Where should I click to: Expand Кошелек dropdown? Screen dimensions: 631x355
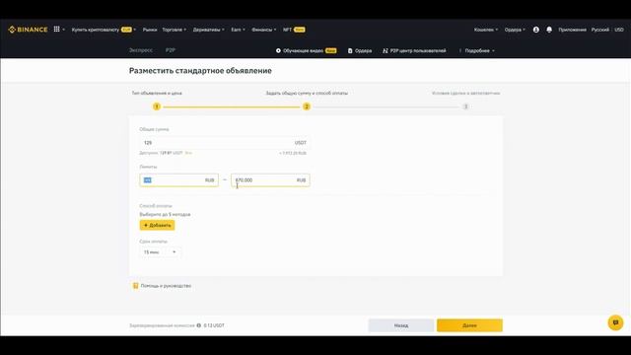pos(486,30)
